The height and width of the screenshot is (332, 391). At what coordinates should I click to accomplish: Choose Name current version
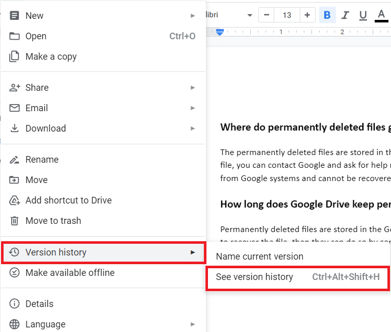(x=298, y=257)
